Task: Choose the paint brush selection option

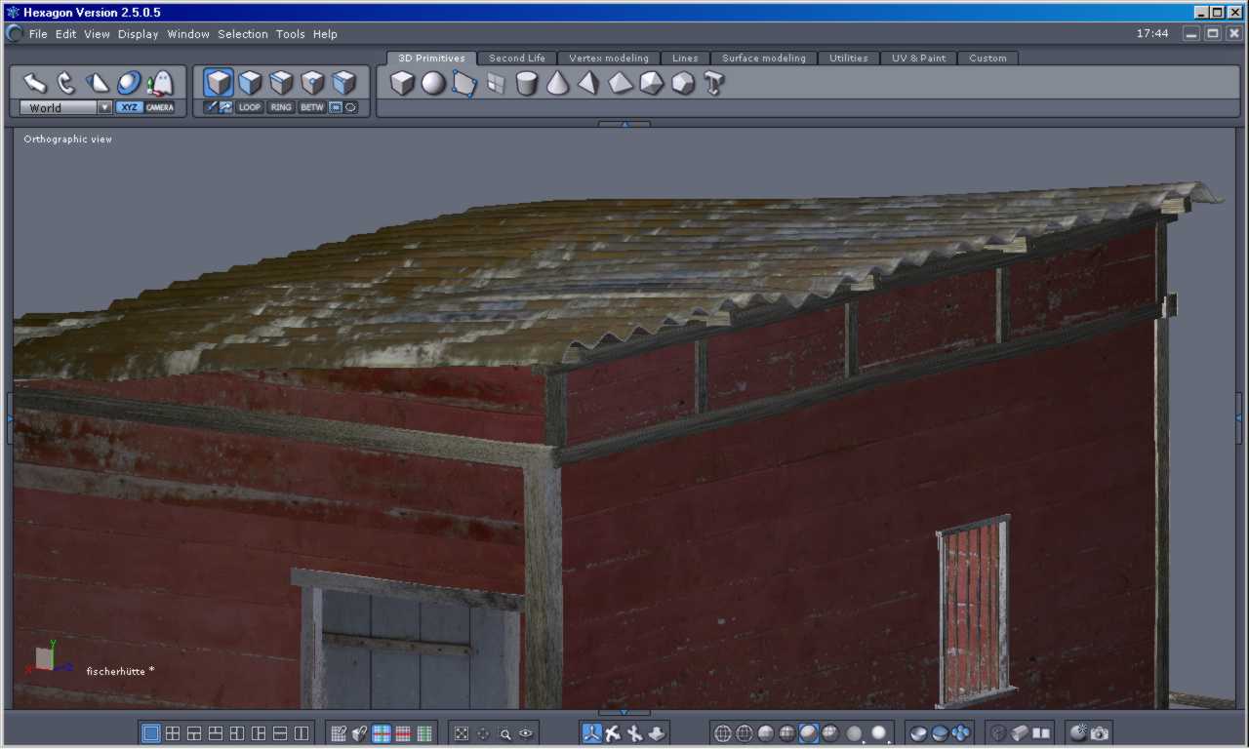Action: (x=211, y=107)
